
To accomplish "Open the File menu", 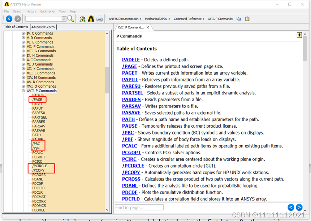I will (7, 11).
